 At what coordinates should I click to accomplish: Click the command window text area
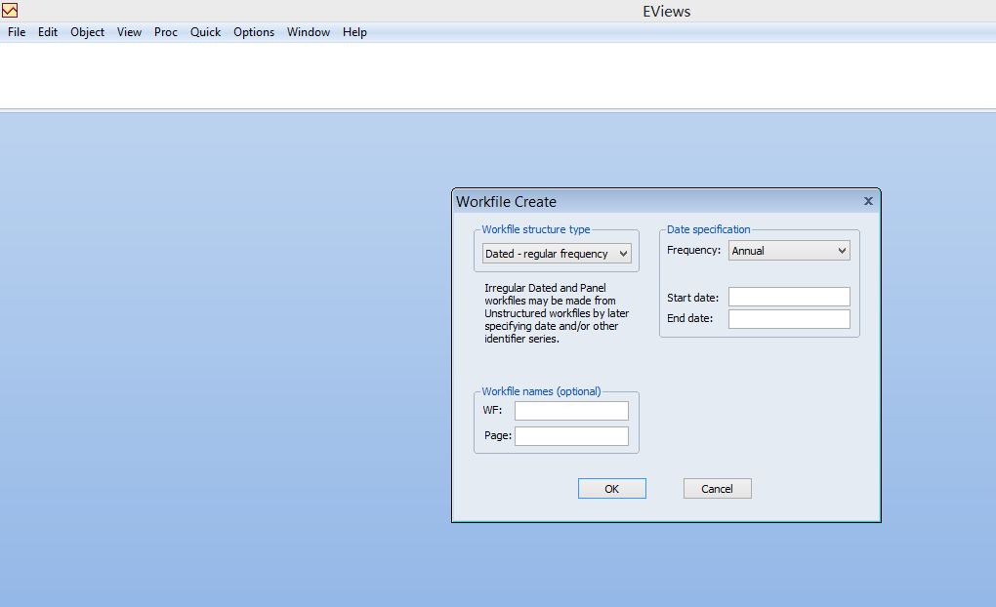[498, 75]
